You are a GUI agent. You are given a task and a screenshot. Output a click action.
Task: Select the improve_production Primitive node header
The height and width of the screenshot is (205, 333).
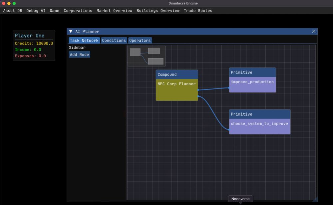[252, 72]
